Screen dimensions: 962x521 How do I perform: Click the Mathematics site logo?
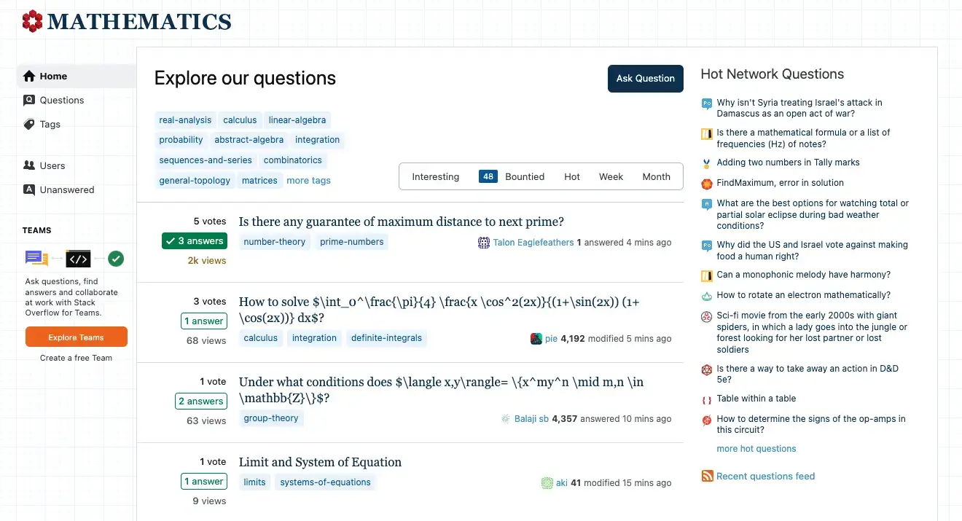pyautogui.click(x=126, y=22)
